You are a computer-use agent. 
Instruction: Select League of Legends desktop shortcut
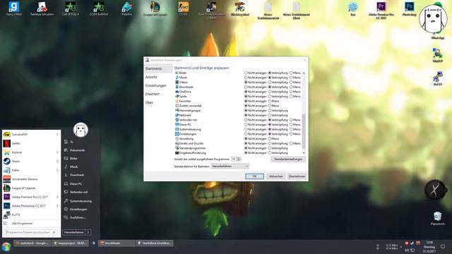155,8
